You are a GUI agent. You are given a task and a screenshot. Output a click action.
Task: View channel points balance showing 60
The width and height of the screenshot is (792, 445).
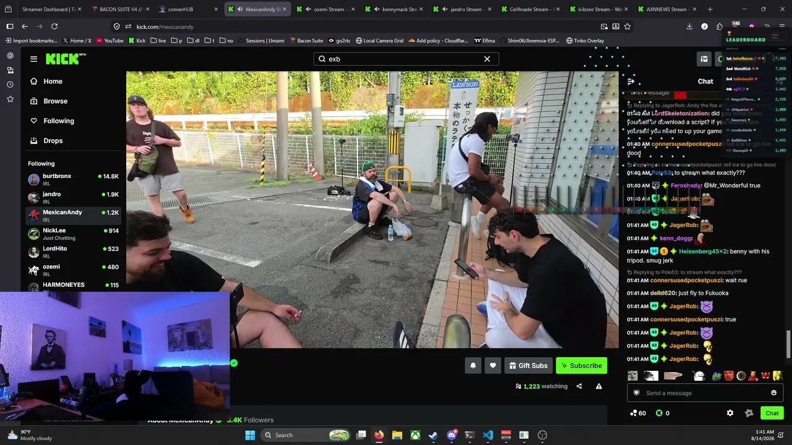(638, 413)
